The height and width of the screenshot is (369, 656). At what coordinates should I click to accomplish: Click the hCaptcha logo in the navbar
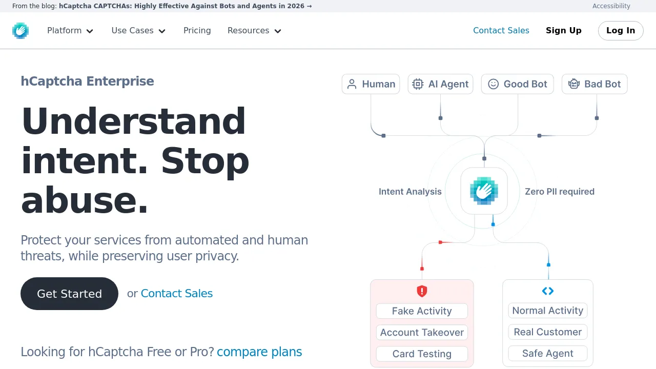click(x=20, y=31)
